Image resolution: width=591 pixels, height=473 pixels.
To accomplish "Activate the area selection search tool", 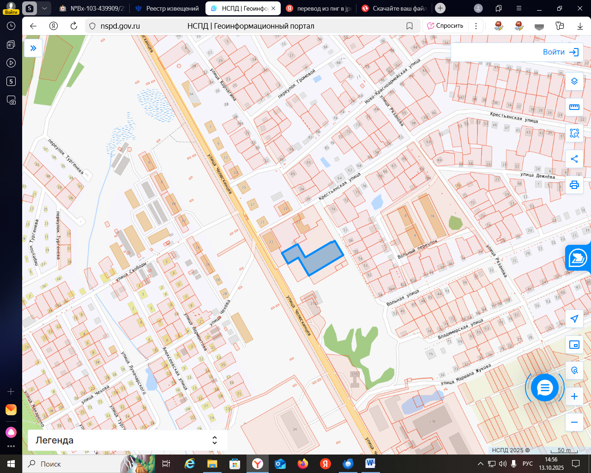I will coord(574,133).
